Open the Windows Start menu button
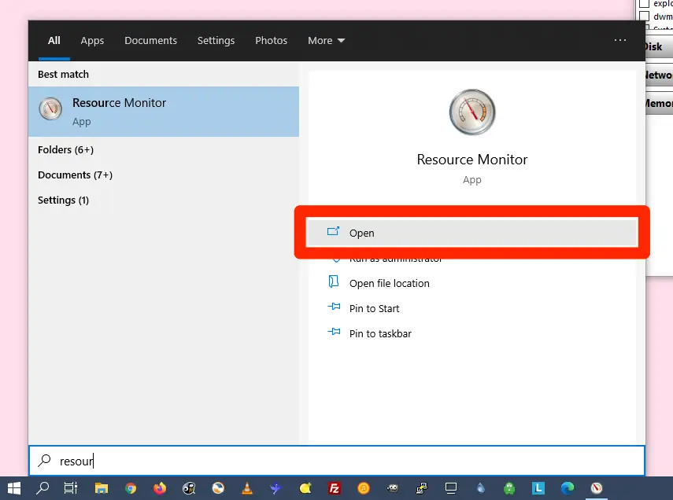The image size is (673, 500). click(14, 488)
